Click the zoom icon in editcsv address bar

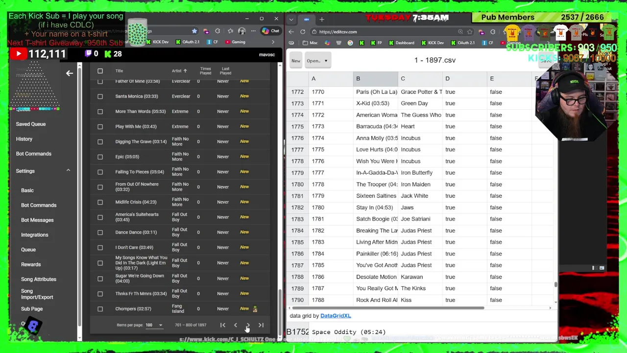(460, 32)
